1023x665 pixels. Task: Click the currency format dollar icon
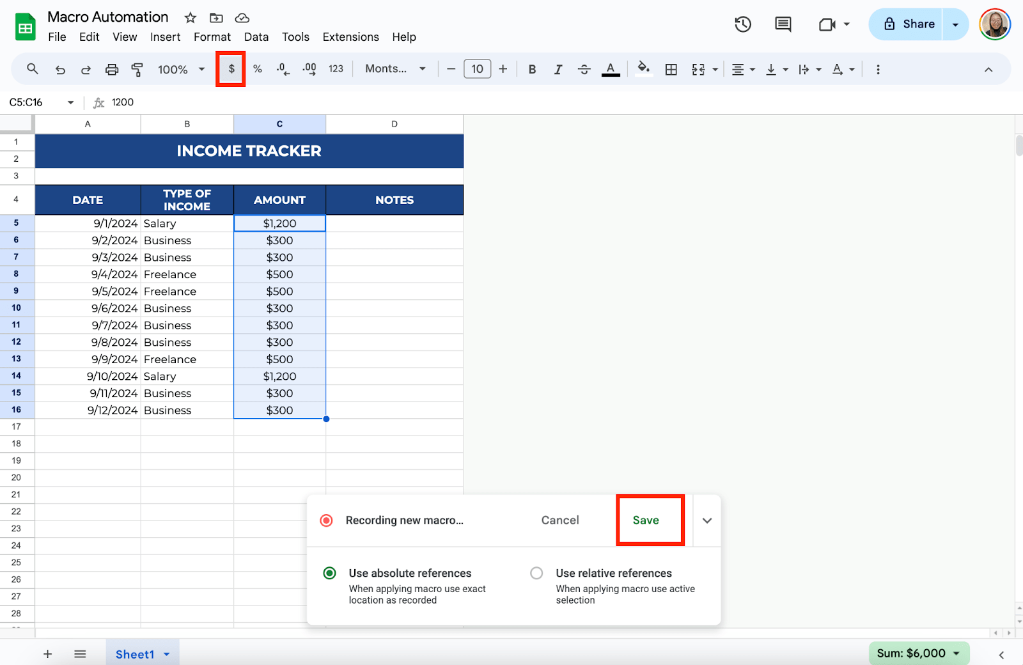coord(231,69)
